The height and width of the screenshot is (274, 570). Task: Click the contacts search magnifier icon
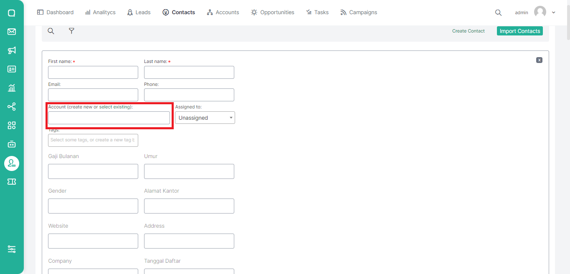click(x=51, y=31)
